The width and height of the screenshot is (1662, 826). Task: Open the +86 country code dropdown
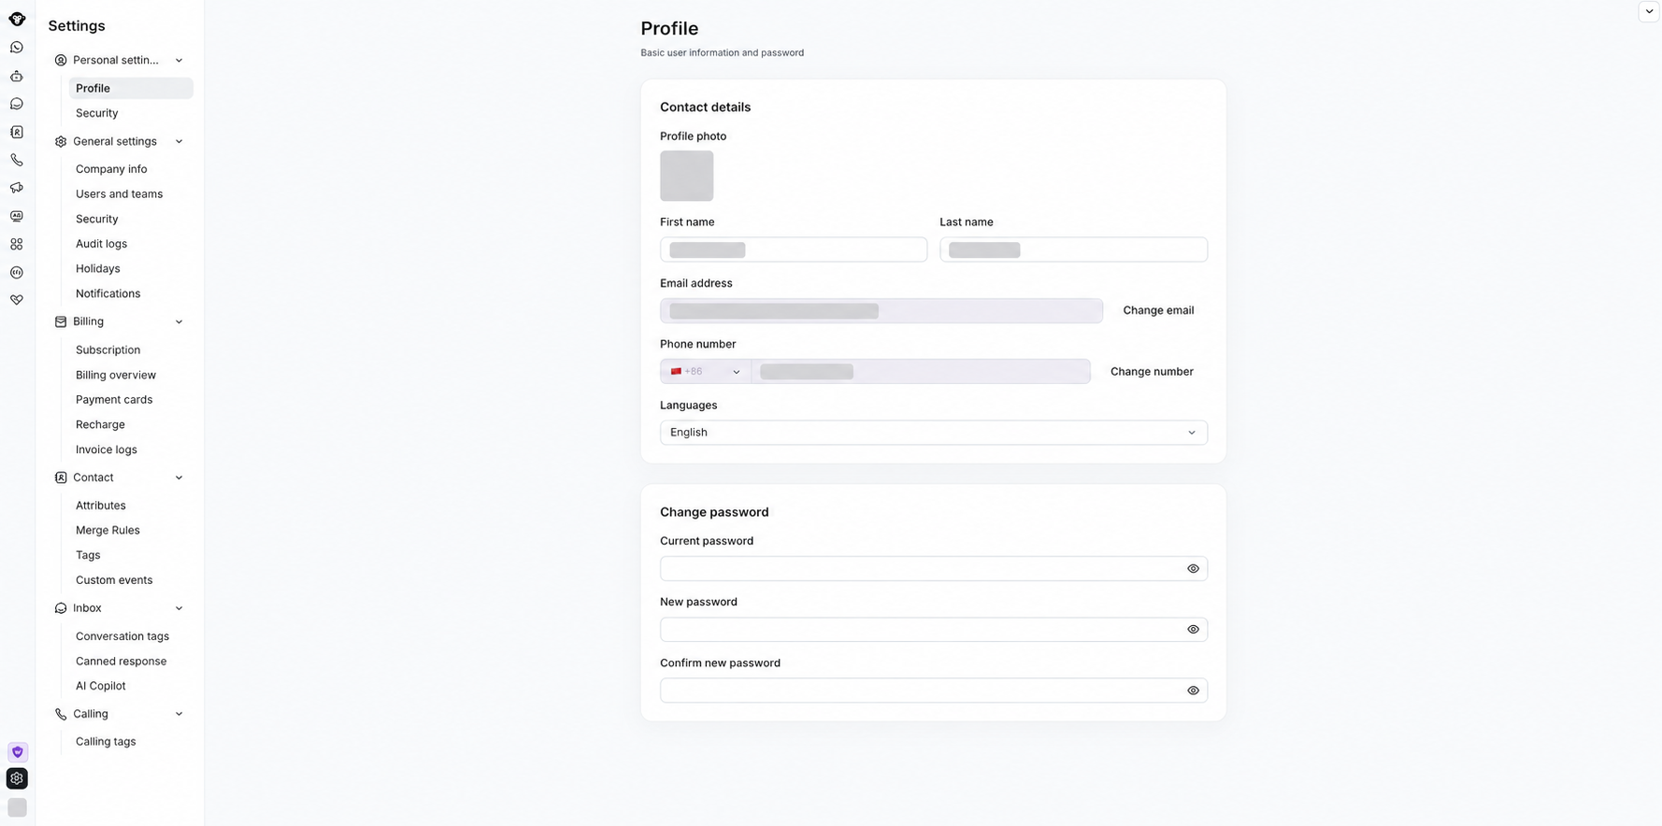[706, 372]
